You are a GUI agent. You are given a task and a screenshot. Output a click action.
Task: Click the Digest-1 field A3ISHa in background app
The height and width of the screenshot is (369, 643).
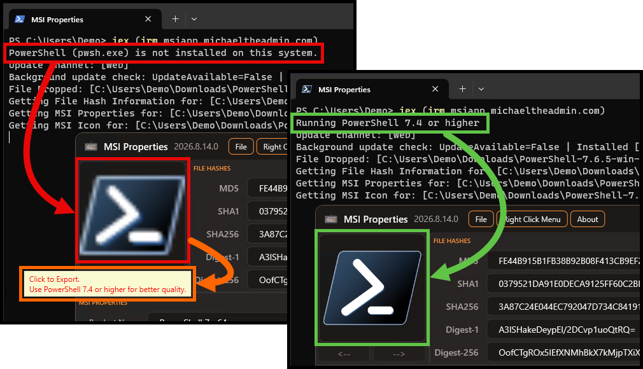tap(267, 257)
